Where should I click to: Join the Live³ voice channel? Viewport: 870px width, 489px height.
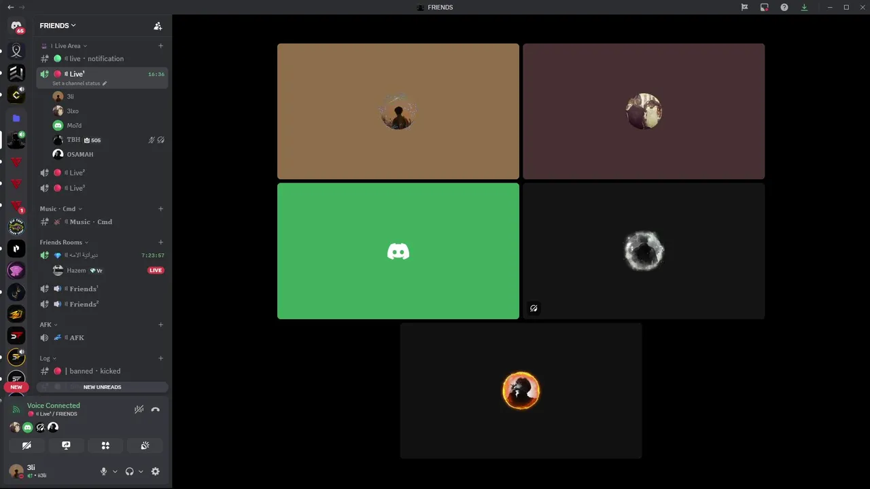[x=102, y=188]
